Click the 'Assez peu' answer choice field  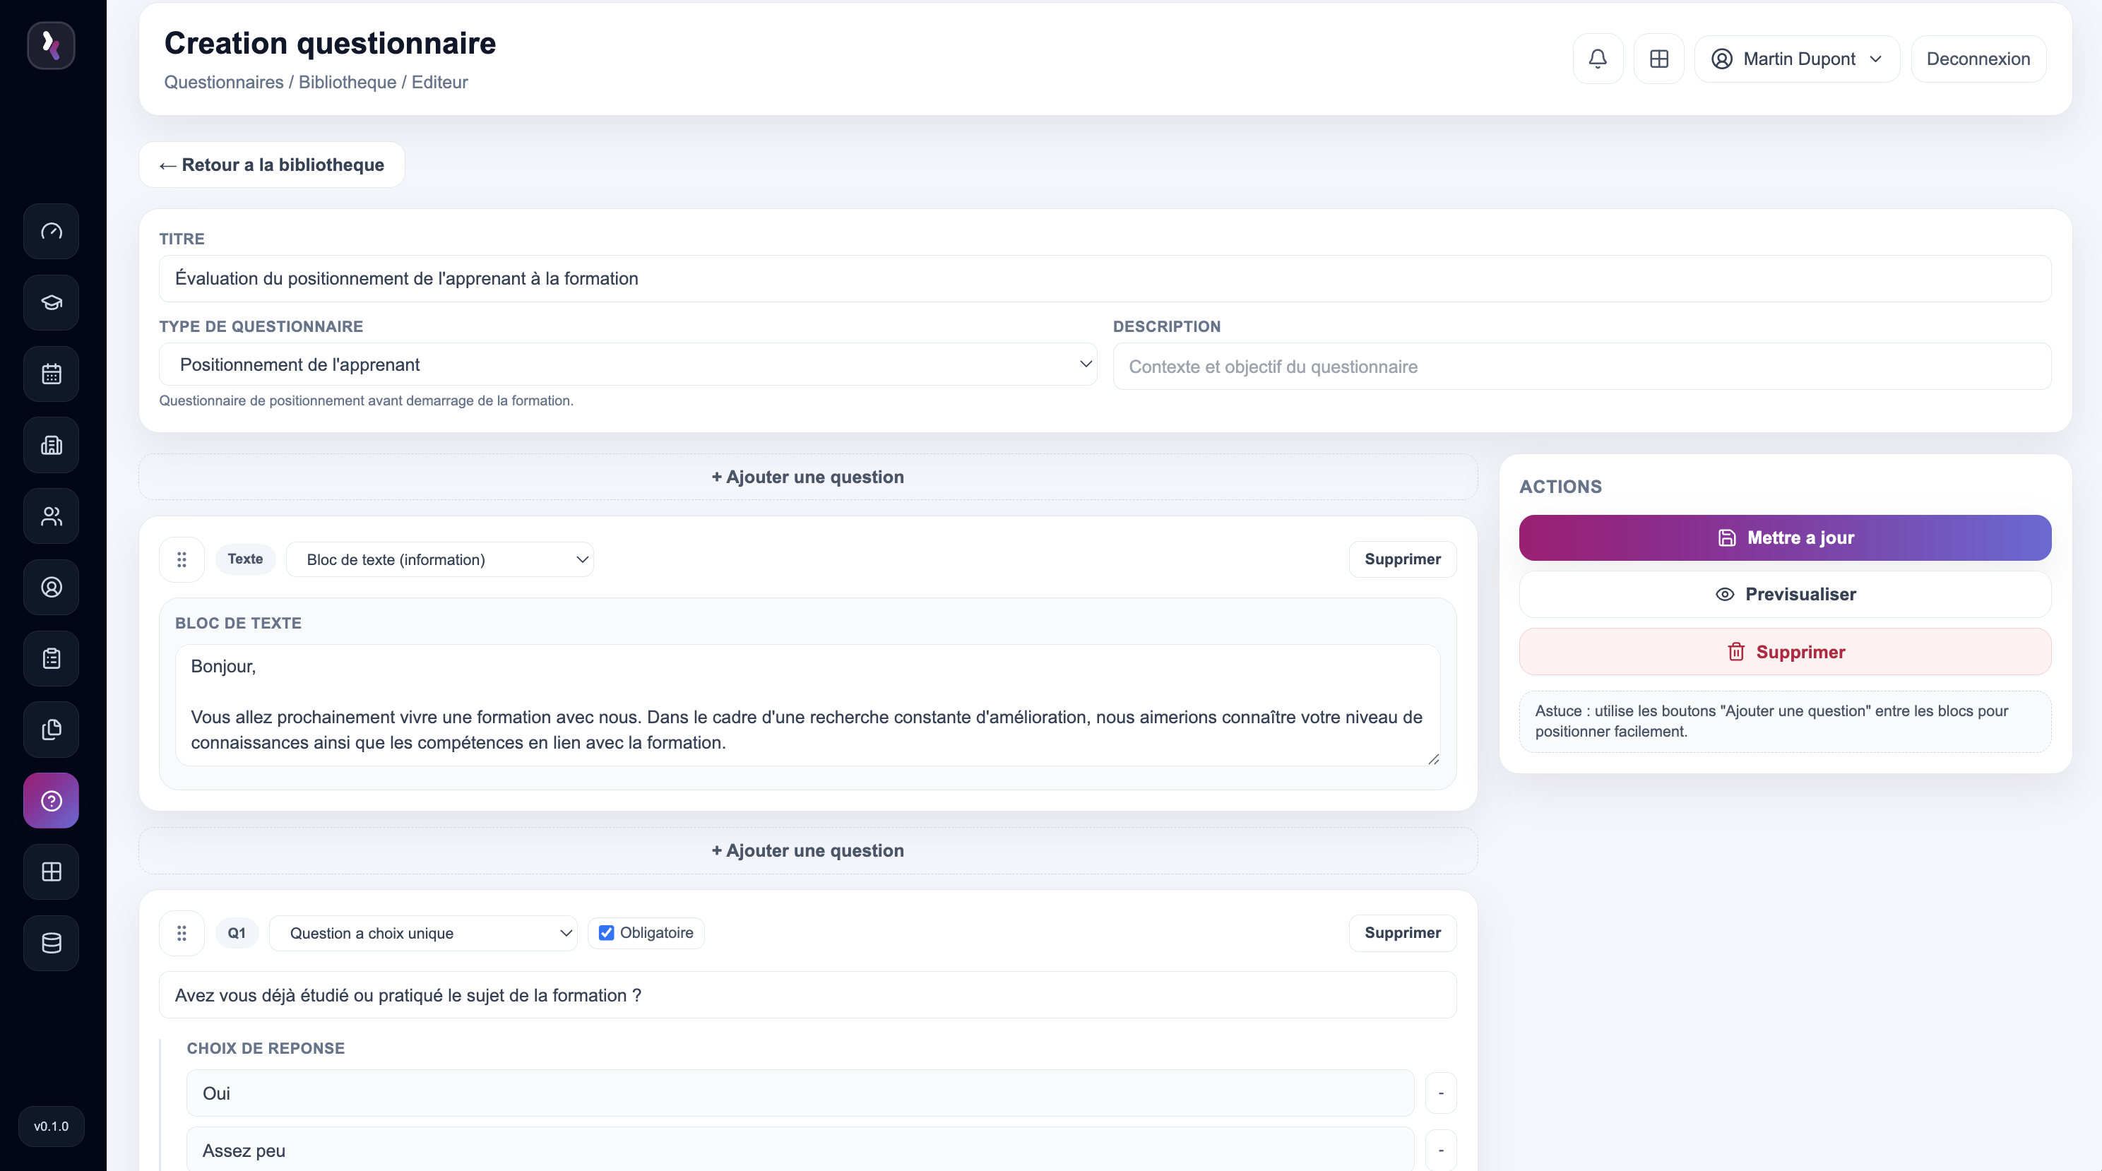click(x=800, y=1149)
